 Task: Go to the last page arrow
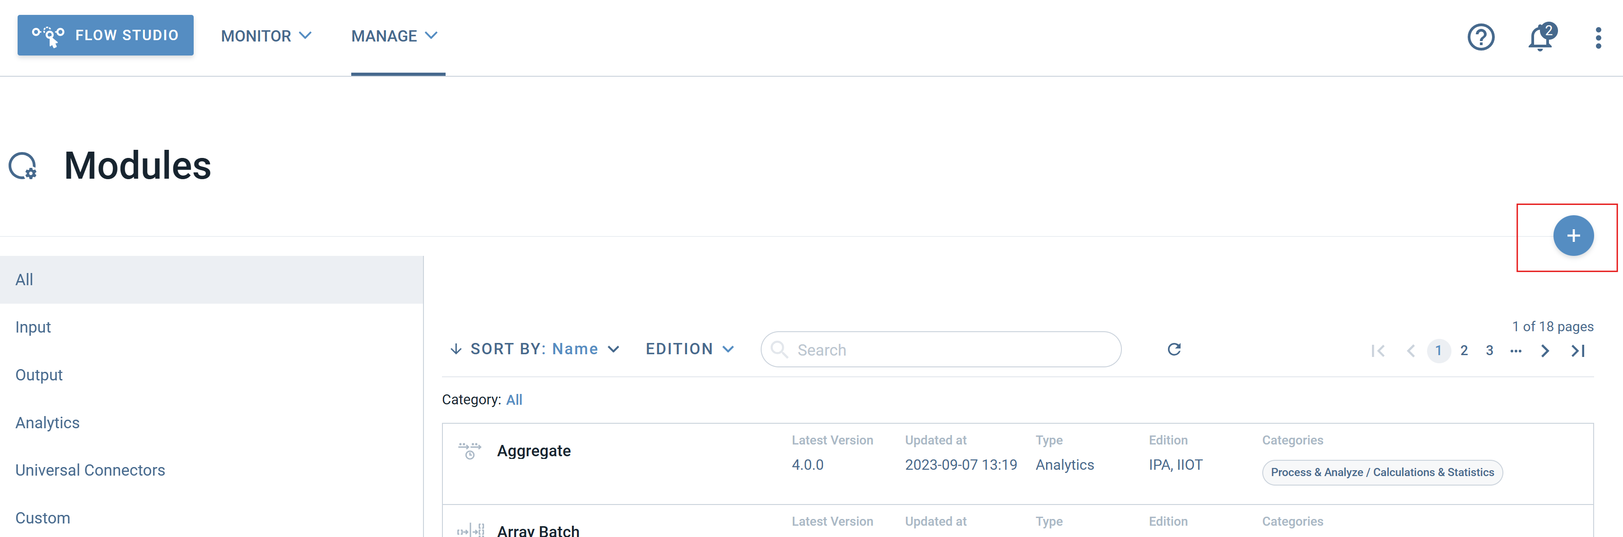click(x=1578, y=351)
